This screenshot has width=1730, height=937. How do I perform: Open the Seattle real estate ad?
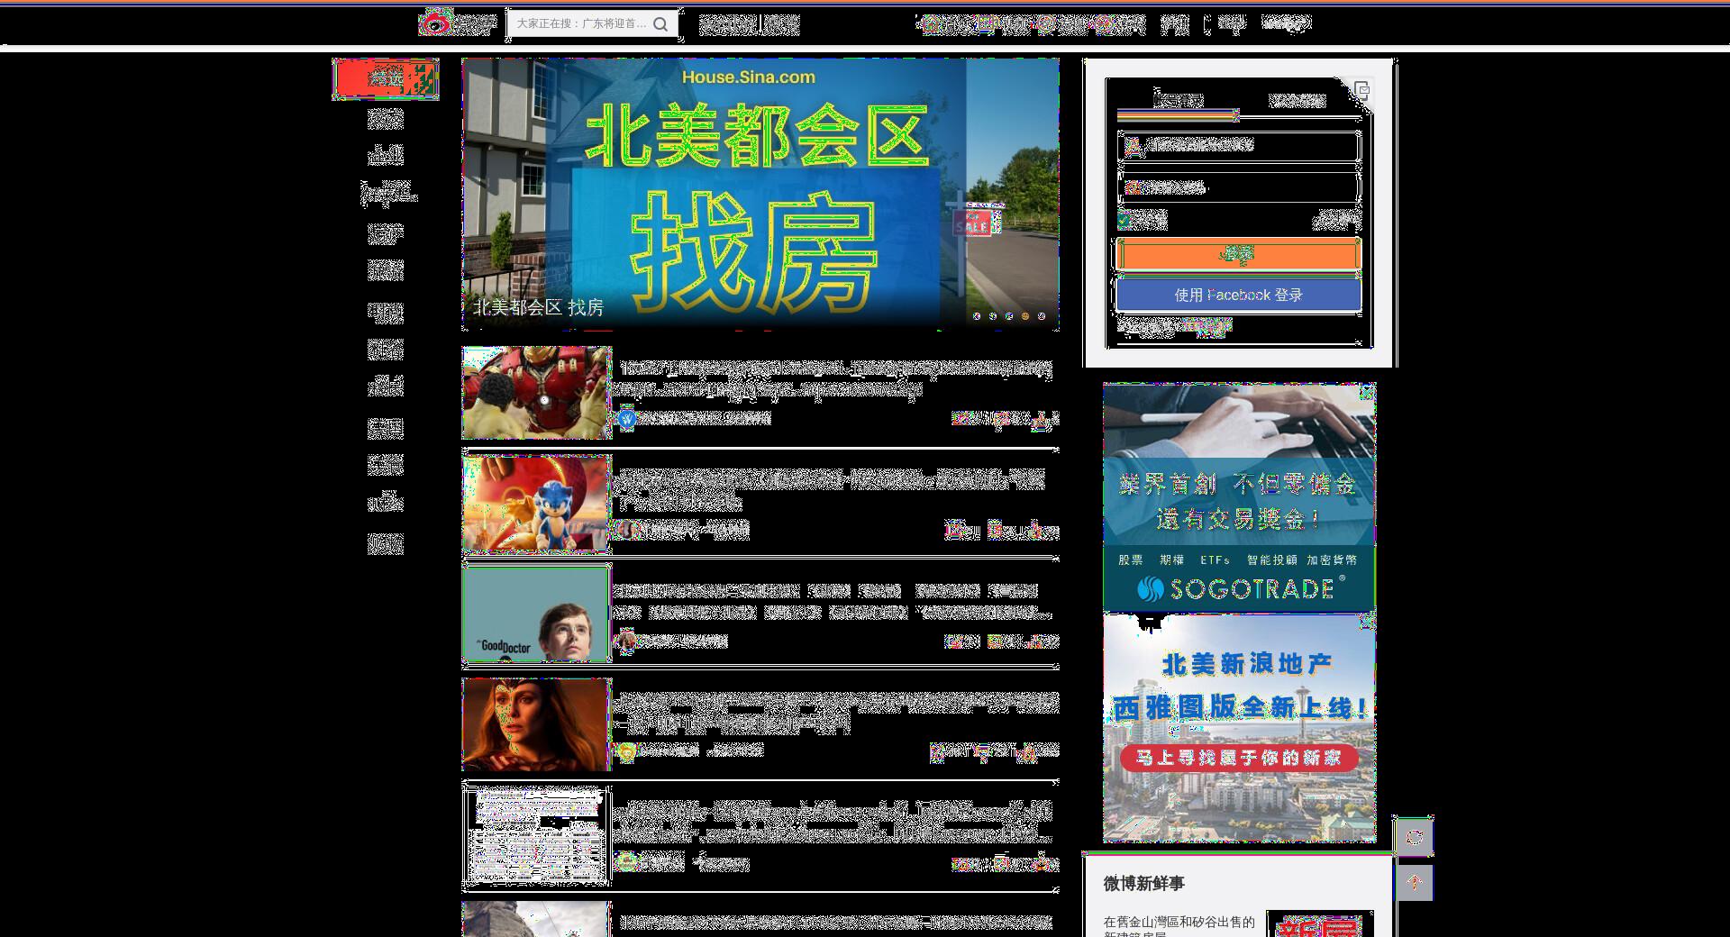coord(1239,729)
